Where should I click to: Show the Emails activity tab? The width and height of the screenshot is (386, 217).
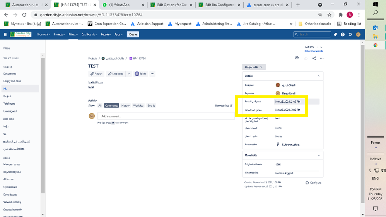click(151, 106)
